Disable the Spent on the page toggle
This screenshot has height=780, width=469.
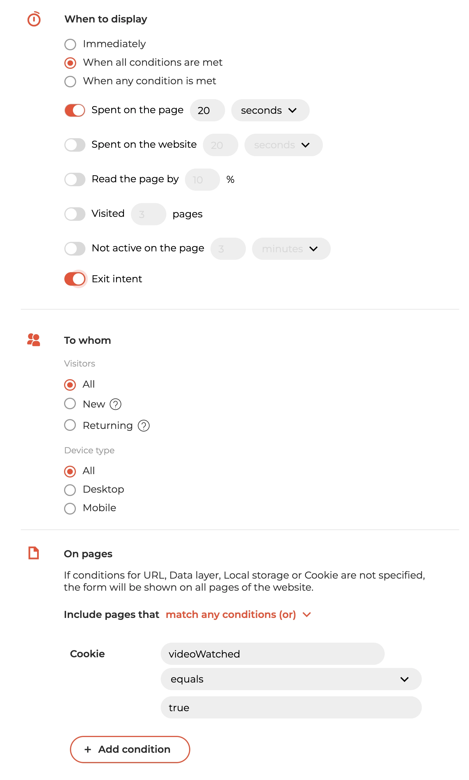click(75, 110)
